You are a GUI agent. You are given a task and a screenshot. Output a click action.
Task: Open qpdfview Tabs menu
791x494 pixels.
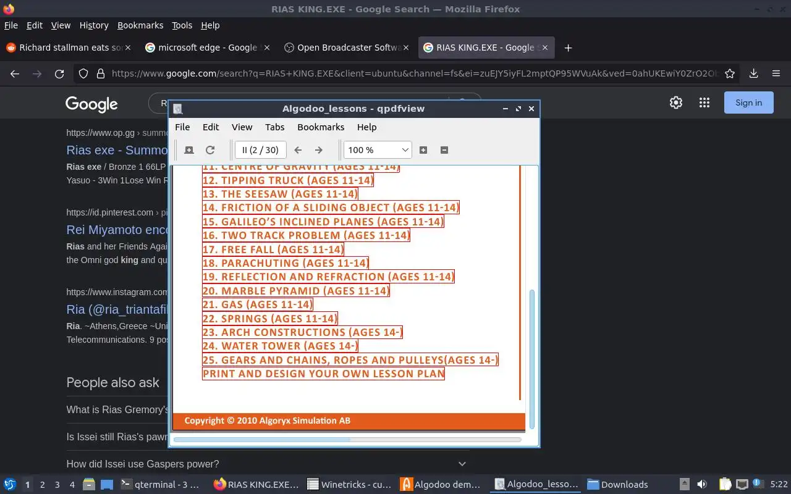[274, 127]
